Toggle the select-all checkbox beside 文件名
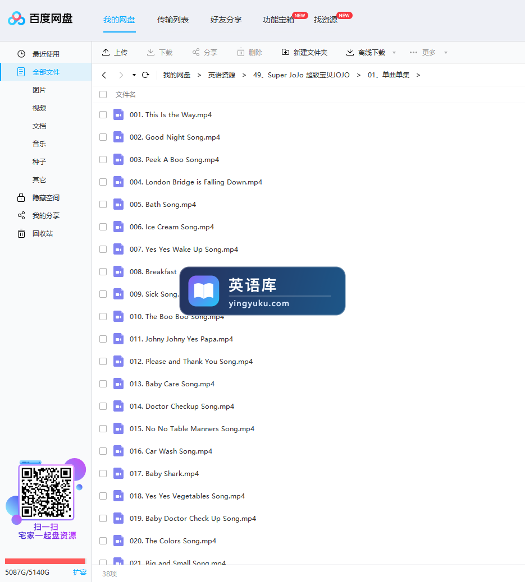This screenshot has height=582, width=525. click(103, 95)
